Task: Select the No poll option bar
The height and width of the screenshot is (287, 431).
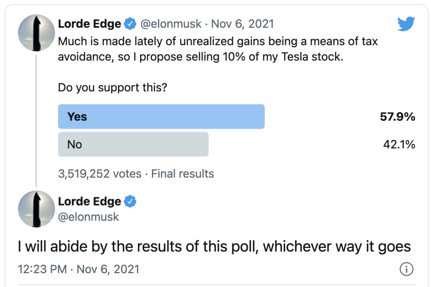Action: [133, 145]
